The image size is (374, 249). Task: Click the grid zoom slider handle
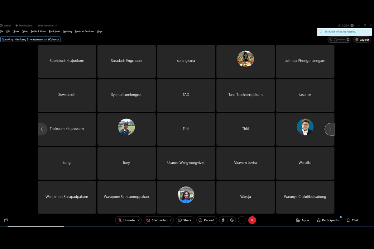(335, 40)
